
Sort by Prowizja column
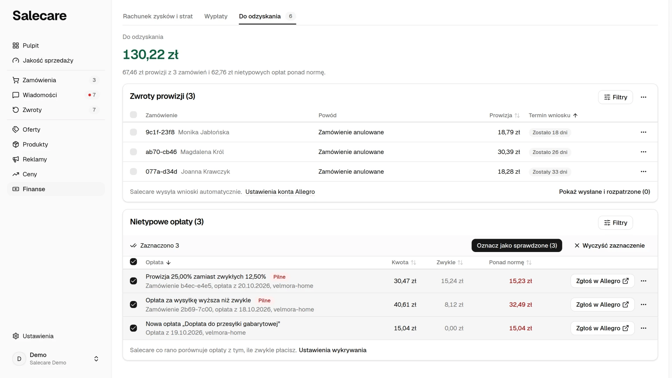point(504,115)
